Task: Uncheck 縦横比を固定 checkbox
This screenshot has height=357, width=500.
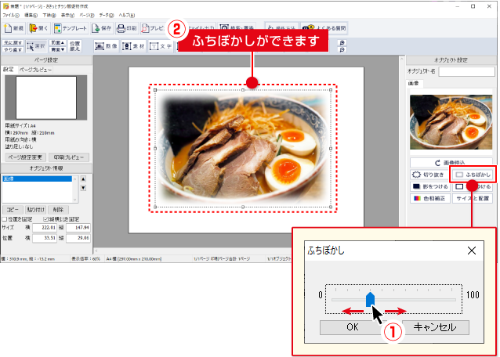Action: 45,219
